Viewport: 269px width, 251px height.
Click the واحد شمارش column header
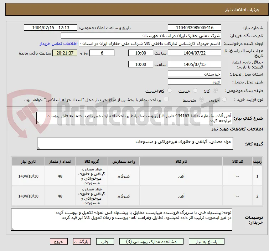coord(124,162)
